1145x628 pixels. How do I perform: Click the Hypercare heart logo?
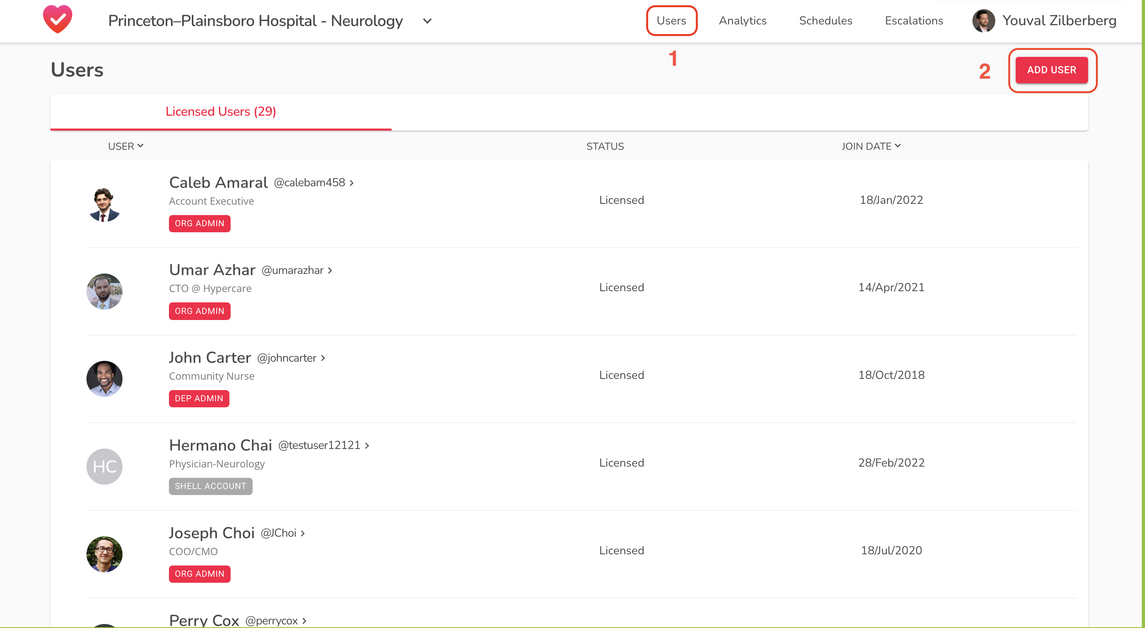tap(58, 20)
